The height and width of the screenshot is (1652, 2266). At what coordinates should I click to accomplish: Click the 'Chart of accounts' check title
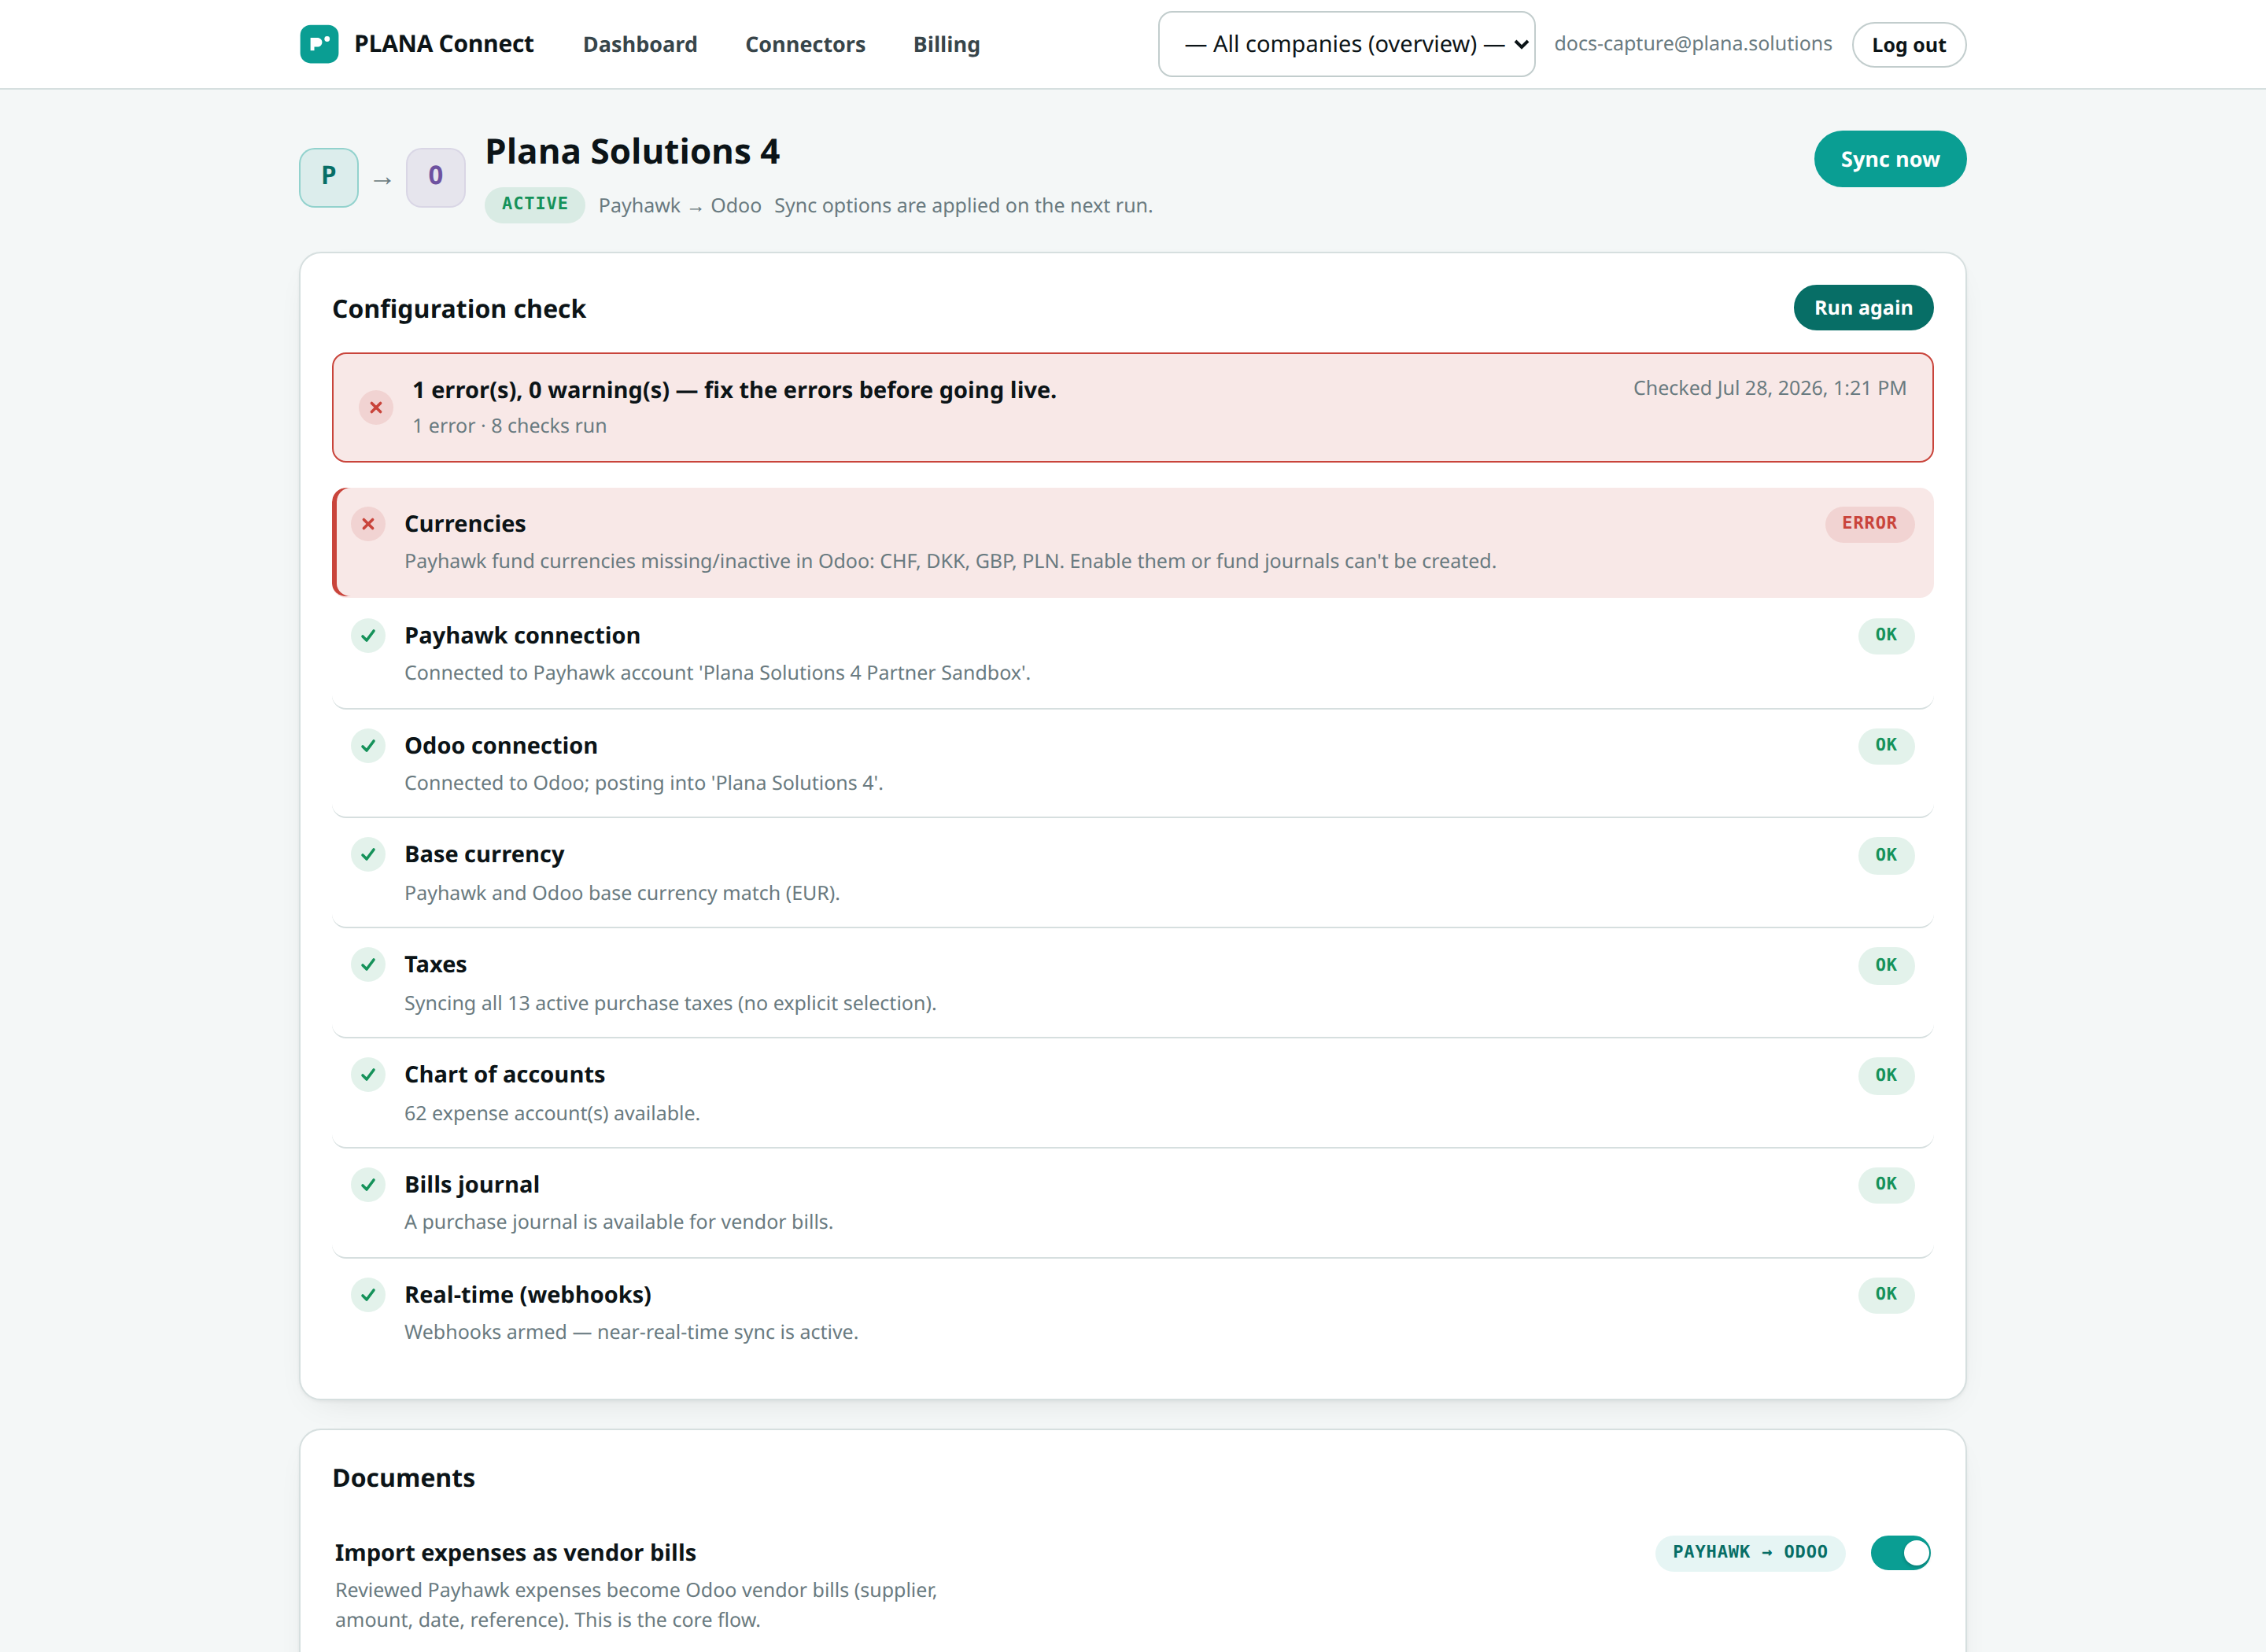tap(504, 1075)
